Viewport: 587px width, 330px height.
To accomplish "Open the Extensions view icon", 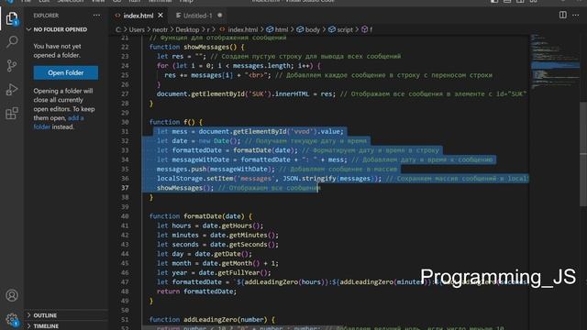I will (12, 113).
